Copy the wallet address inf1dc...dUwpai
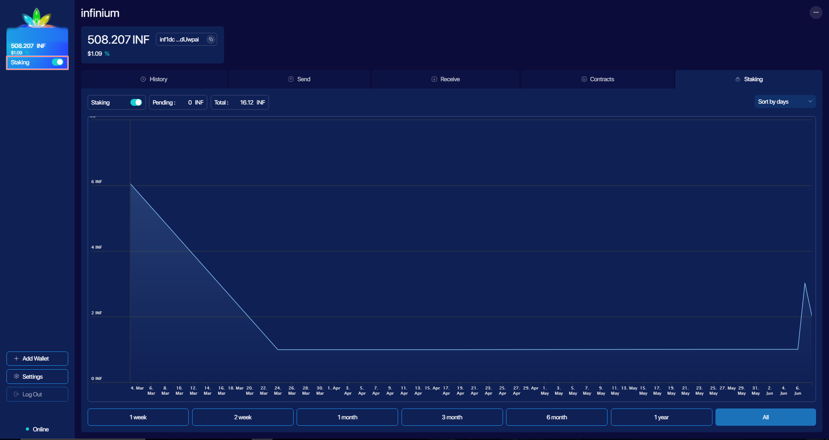The image size is (829, 440). pyautogui.click(x=211, y=39)
